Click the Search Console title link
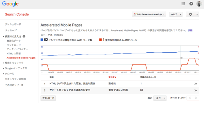204x136 pixels. click(x=17, y=14)
